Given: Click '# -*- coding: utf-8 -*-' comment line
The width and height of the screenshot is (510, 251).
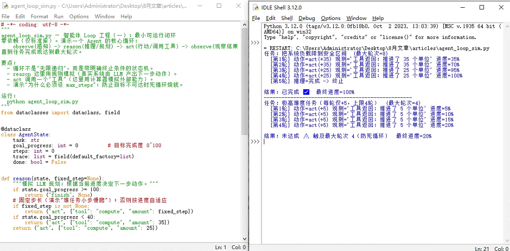Looking at the screenshot, I should pyautogui.click(x=35, y=24).
